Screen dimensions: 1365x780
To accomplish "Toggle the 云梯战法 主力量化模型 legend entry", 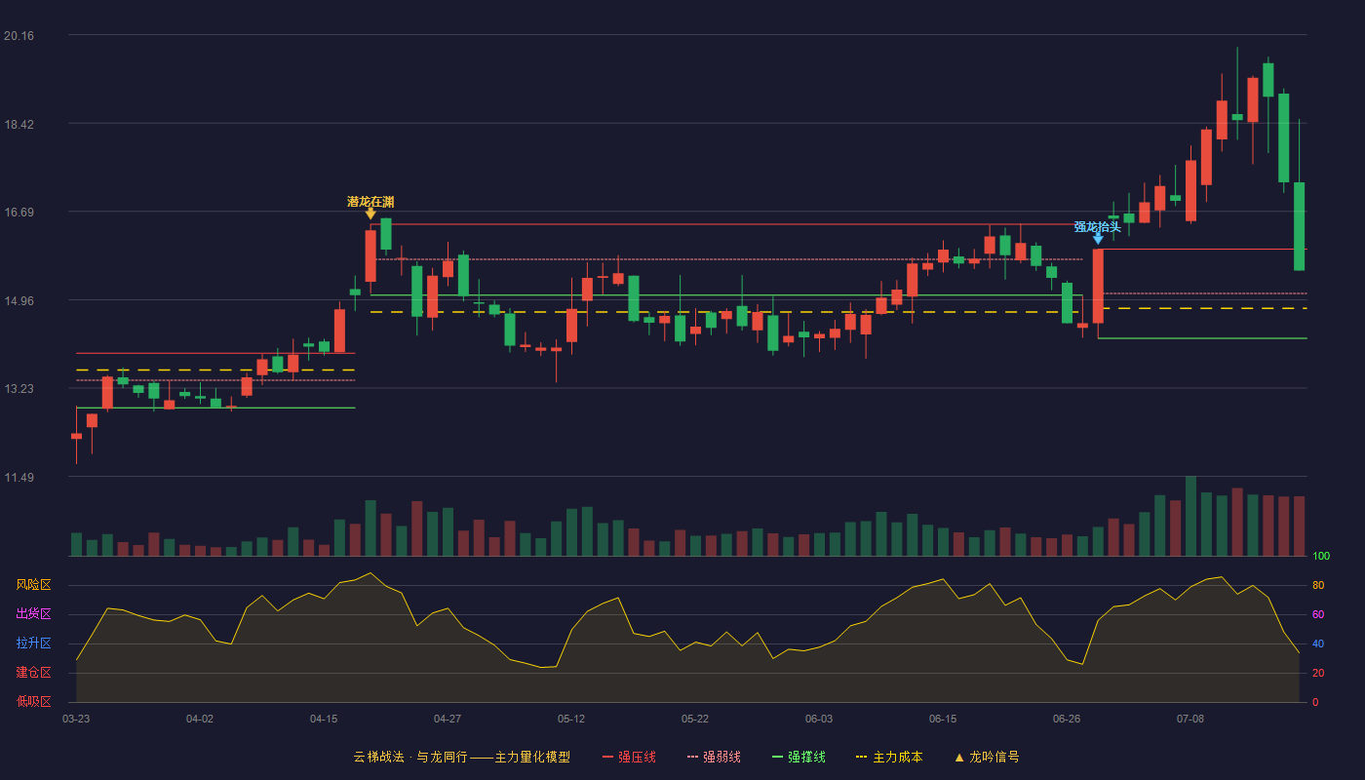I will [461, 757].
